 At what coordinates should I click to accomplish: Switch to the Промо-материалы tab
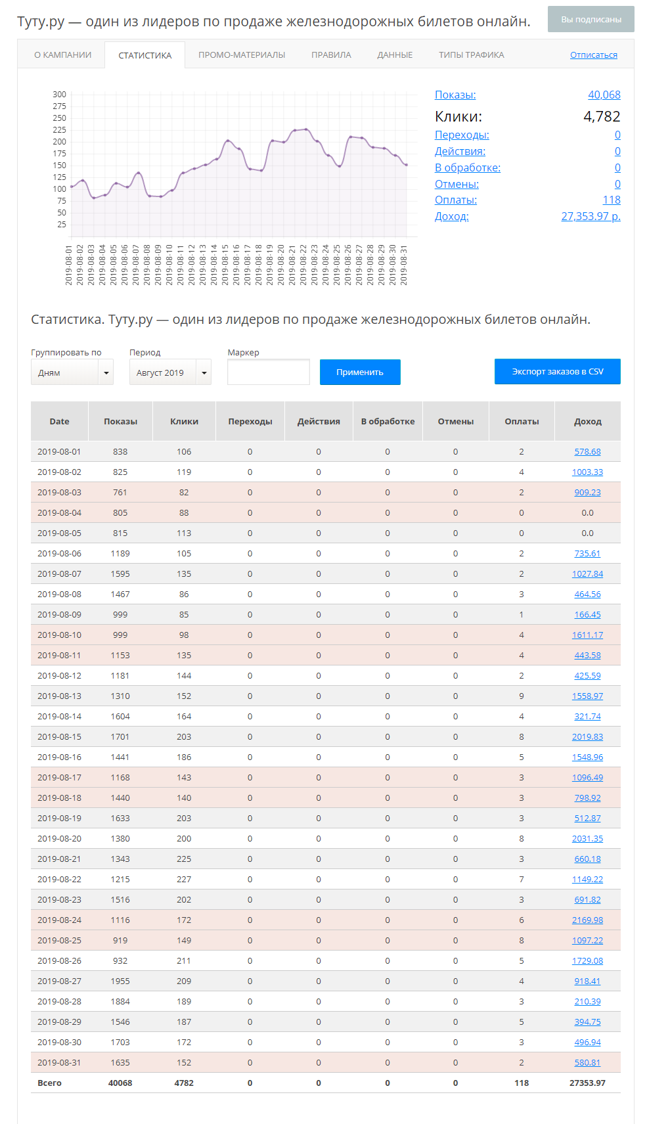click(x=242, y=55)
